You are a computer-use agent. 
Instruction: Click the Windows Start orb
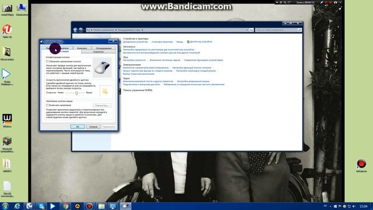5,206
